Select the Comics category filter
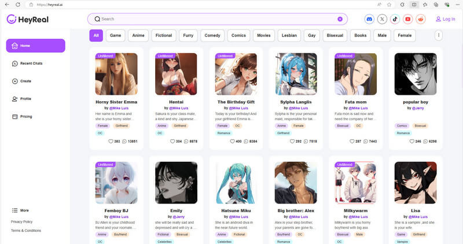Image resolution: width=463 pixels, height=244 pixels. click(238, 35)
